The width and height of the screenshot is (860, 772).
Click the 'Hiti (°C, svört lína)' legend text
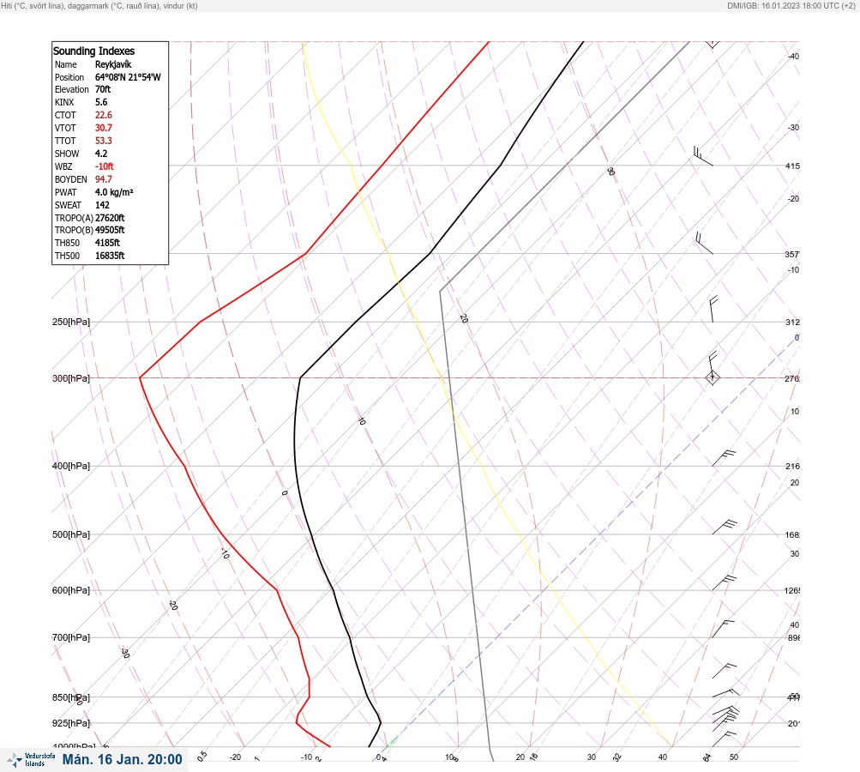click(32, 5)
